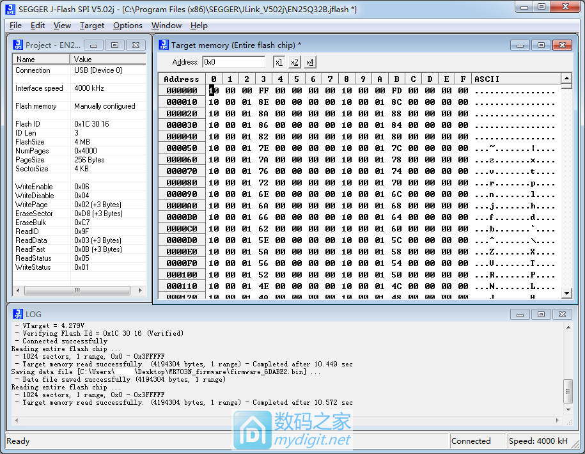Click memory scrollbar down arrow
The width and height of the screenshot is (585, 454).
[566, 294]
